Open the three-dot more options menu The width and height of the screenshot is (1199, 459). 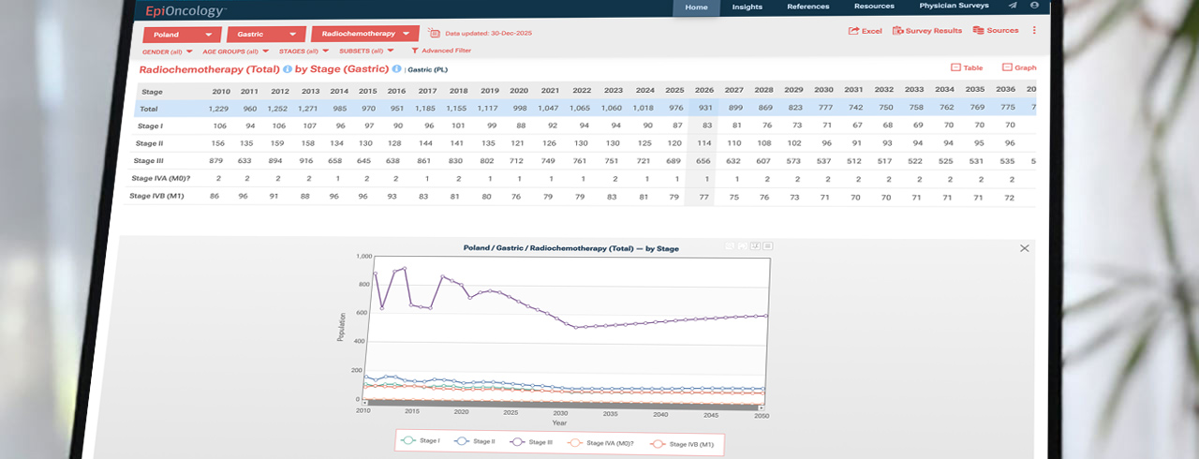(1034, 31)
